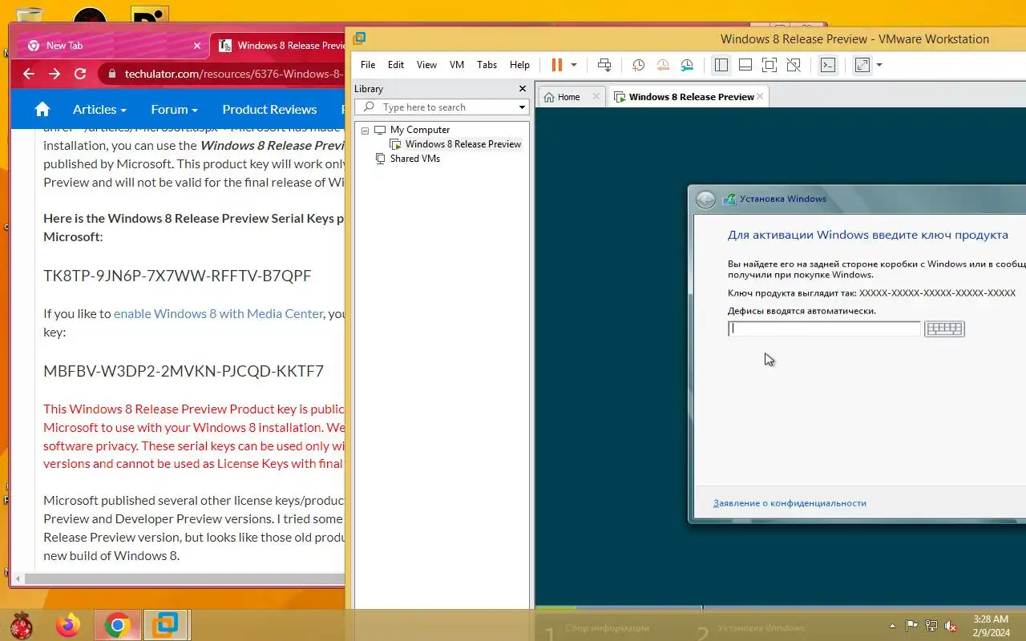
Task: Enter full screen mode in VMware
Action: [769, 65]
